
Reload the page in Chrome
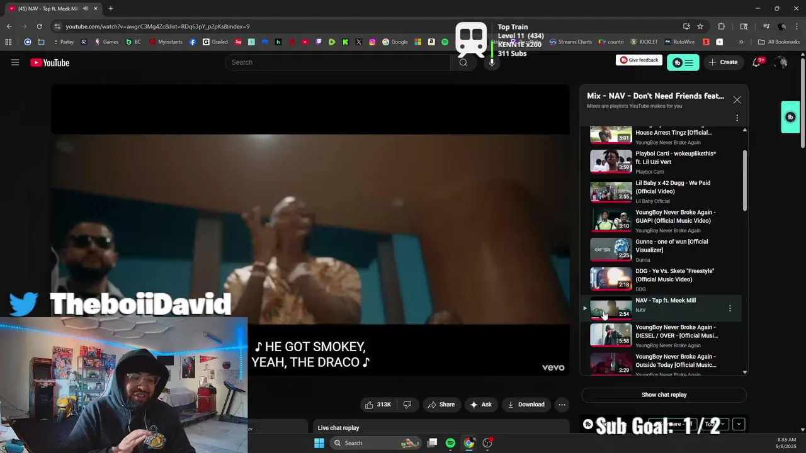click(39, 26)
